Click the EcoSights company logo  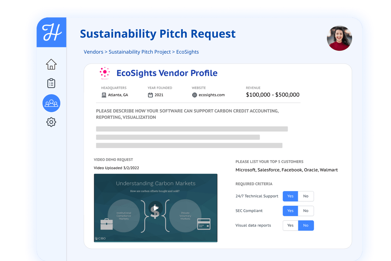point(105,73)
